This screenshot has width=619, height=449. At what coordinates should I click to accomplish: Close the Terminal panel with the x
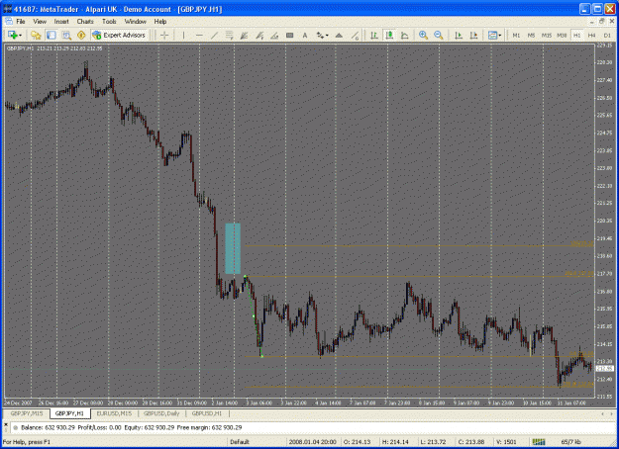(6, 424)
